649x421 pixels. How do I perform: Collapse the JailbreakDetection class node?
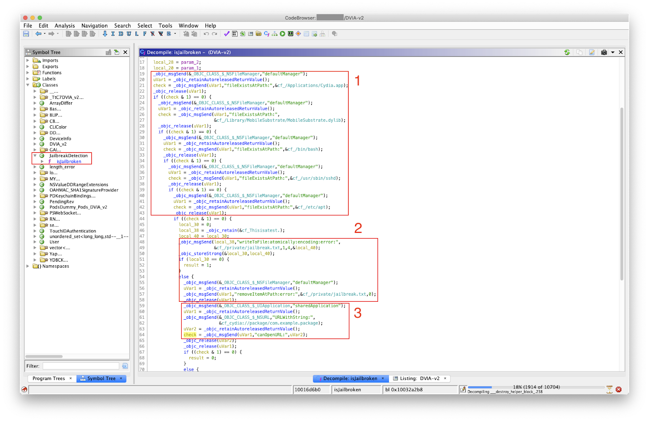[35, 156]
